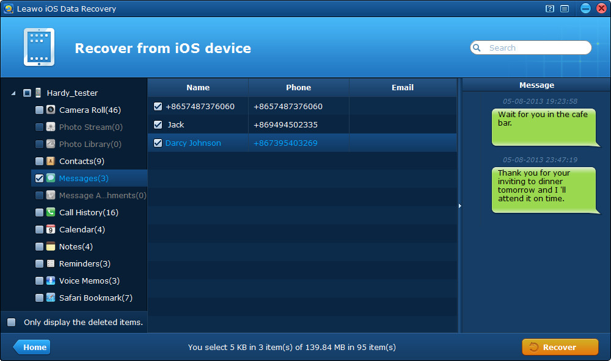
Task: Click the Contacts address book icon
Action: pyautogui.click(x=51, y=161)
